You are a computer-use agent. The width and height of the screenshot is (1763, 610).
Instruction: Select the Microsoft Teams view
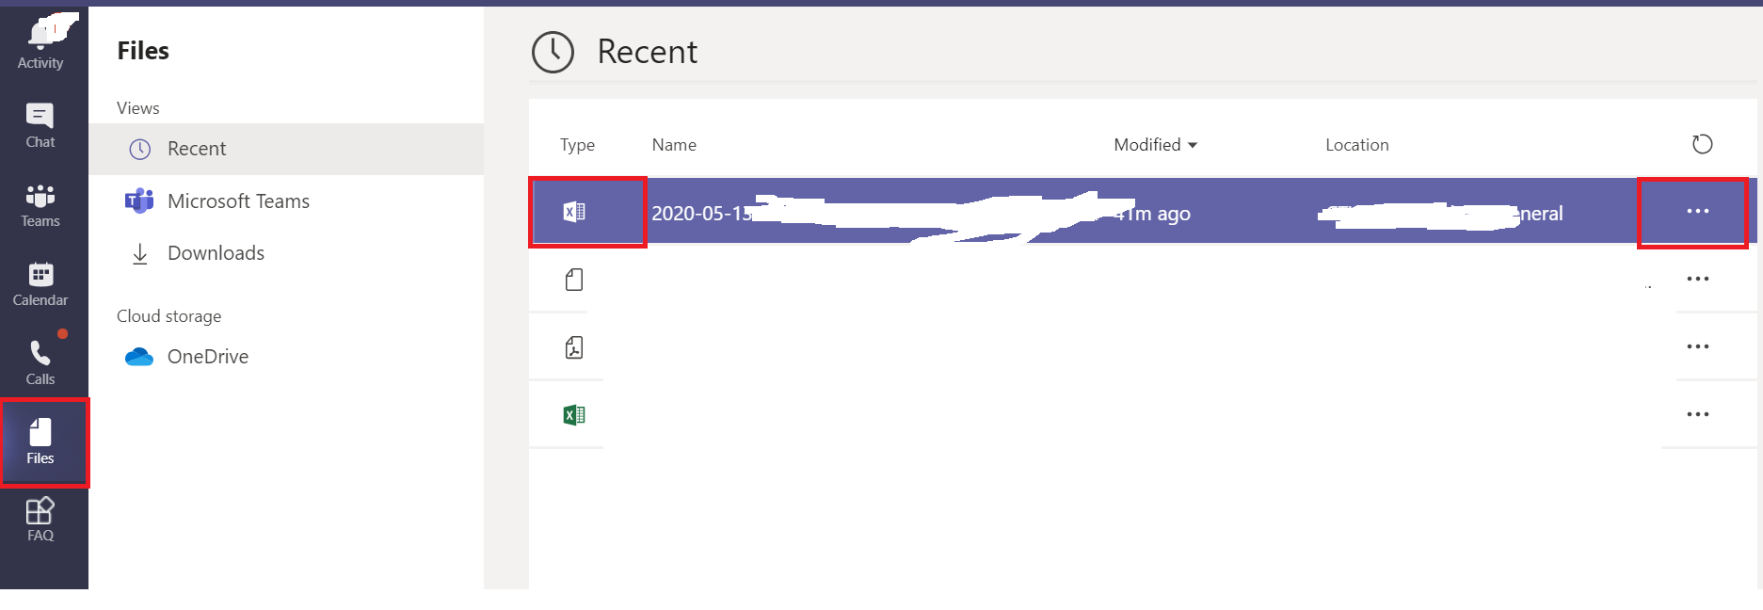click(237, 201)
